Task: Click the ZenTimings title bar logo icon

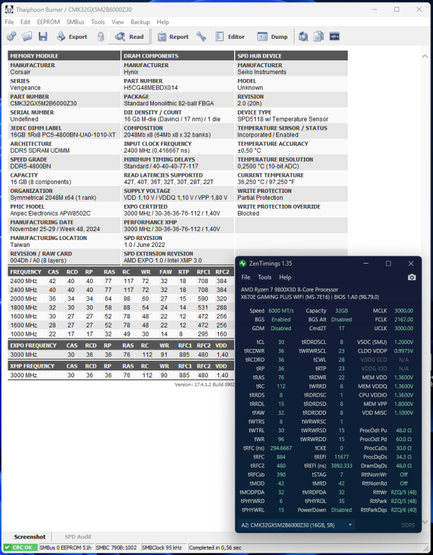Action: click(242, 264)
